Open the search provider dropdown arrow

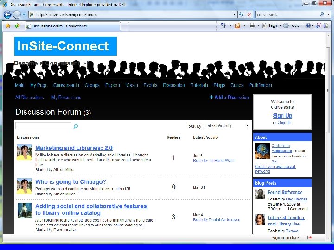pyautogui.click(x=328, y=15)
